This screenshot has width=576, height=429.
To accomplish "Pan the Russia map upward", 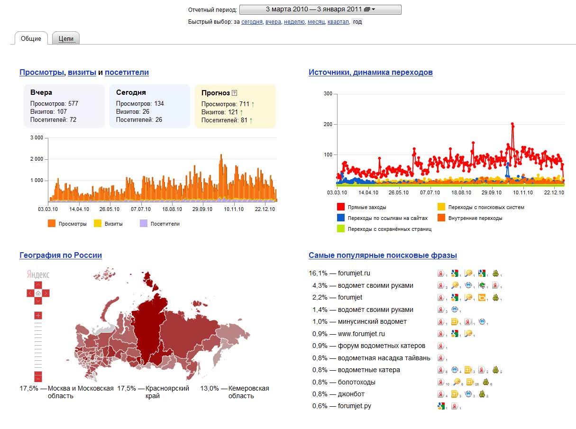I will (38, 285).
